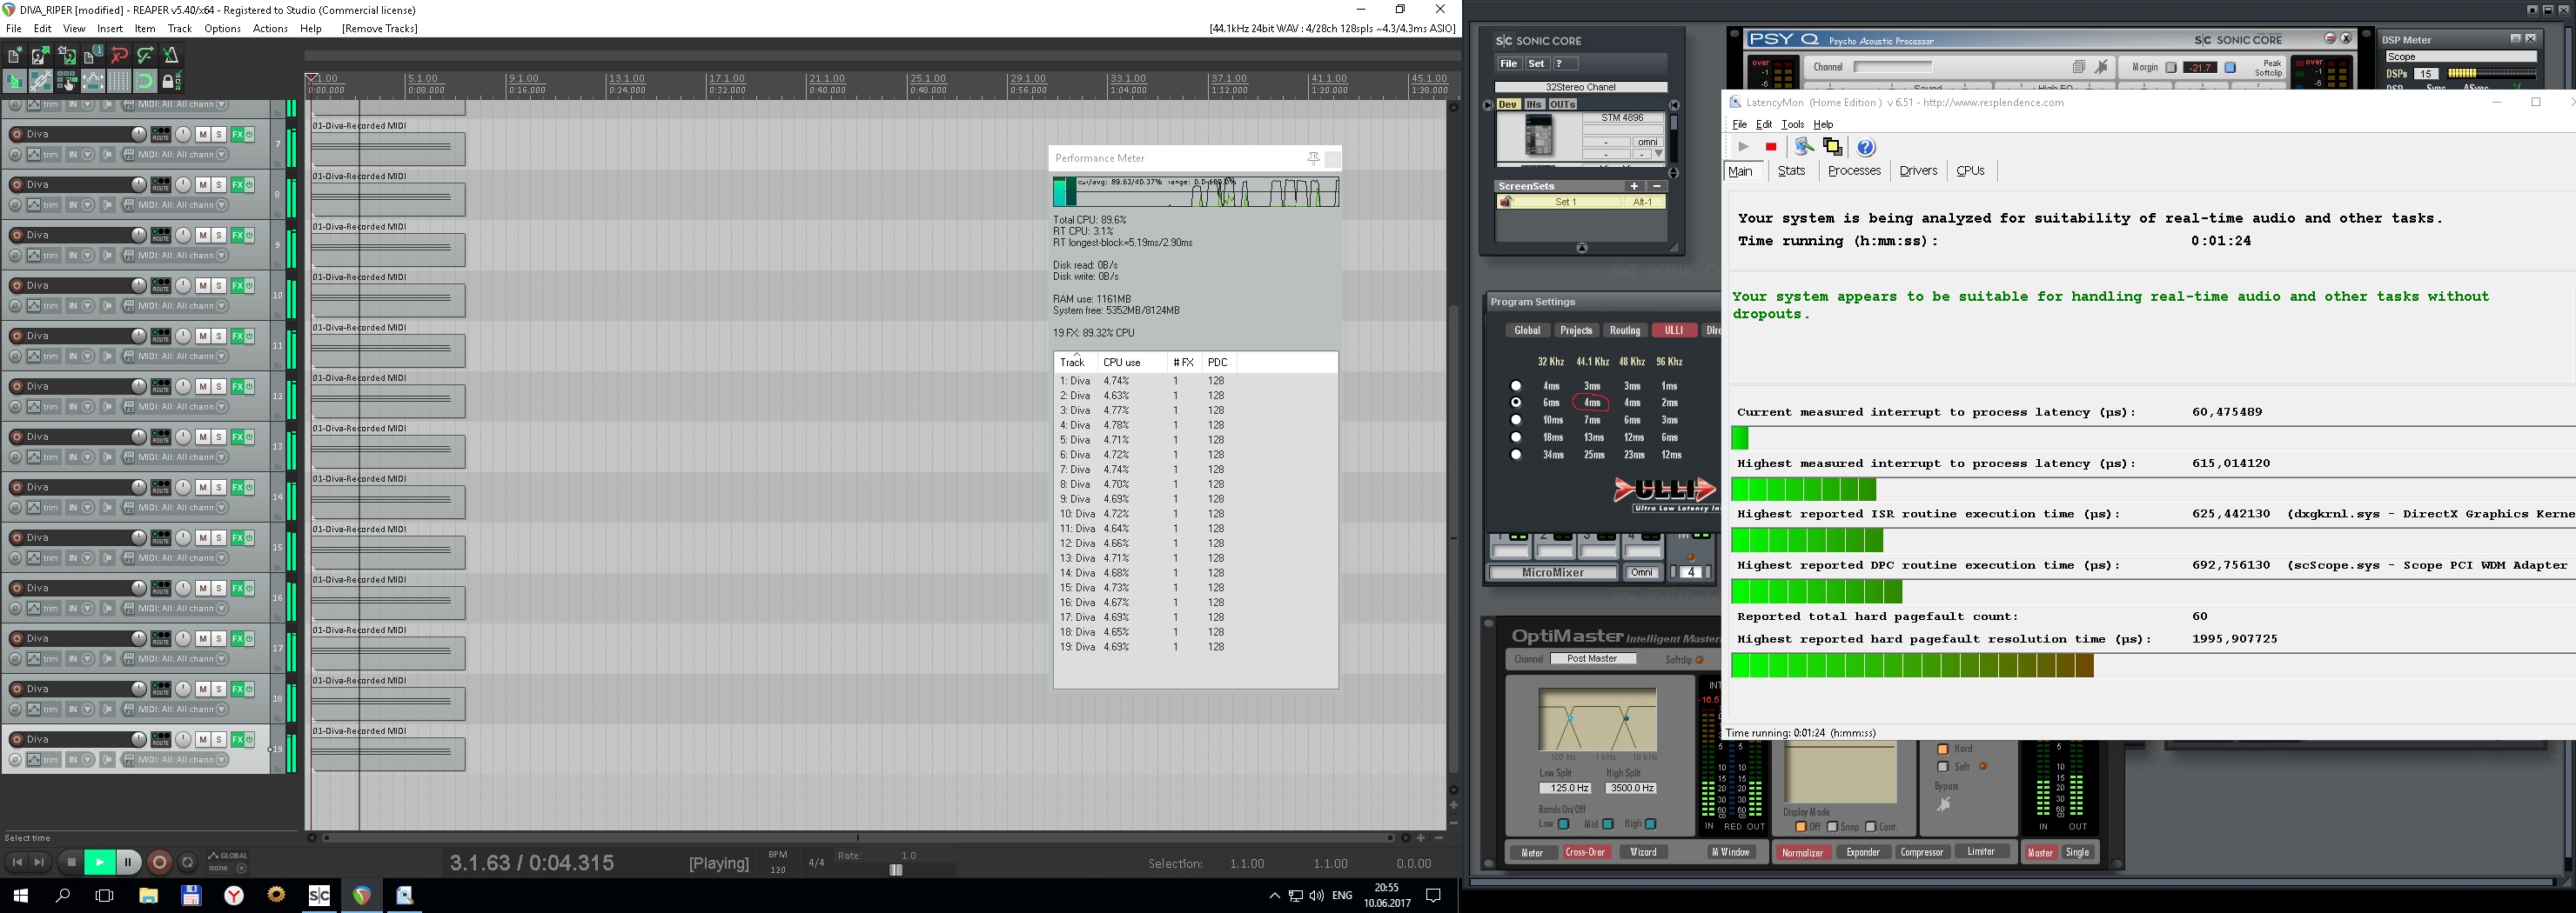Adjust the playback Rate slider in REAPER

click(896, 870)
